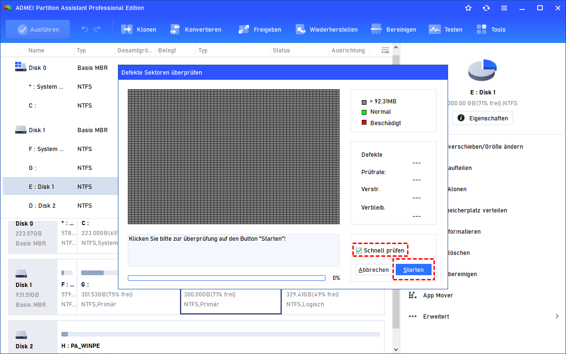Open the Bereinigen tool
This screenshot has height=354, width=566.
(393, 29)
